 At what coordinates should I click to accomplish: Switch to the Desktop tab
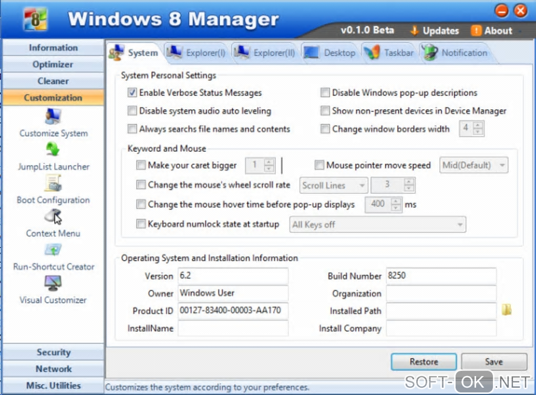pos(330,53)
